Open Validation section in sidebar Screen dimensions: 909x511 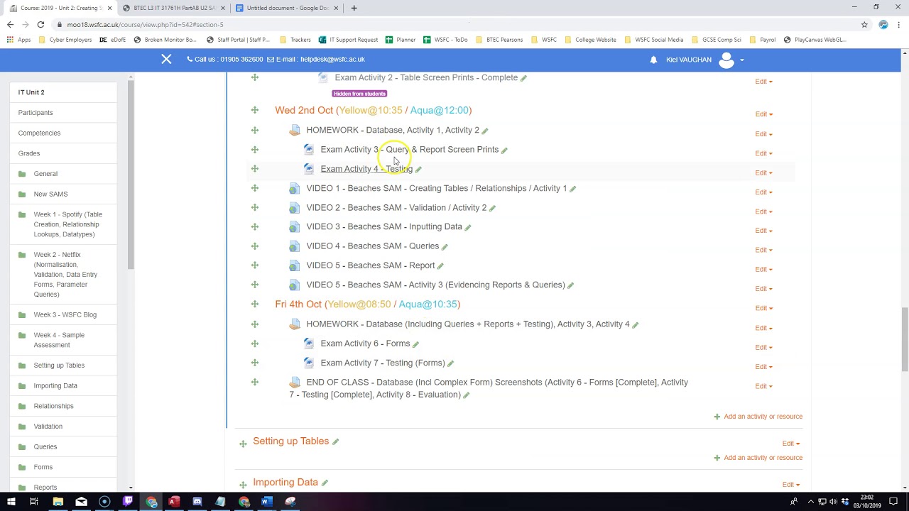point(48,427)
